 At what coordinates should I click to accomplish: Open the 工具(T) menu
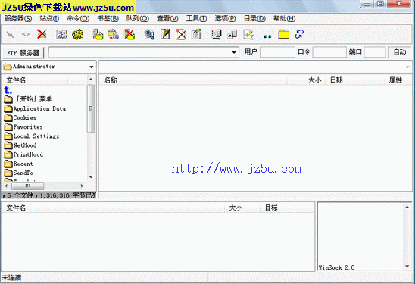(196, 18)
